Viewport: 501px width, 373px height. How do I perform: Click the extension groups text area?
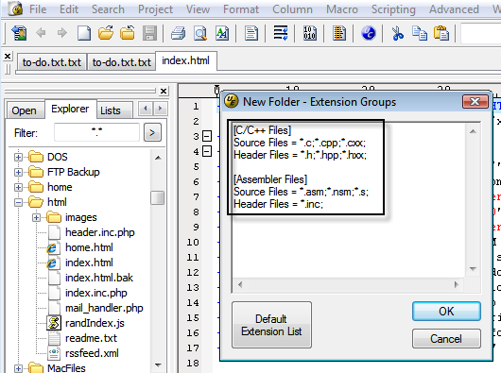pyautogui.click(x=349, y=200)
